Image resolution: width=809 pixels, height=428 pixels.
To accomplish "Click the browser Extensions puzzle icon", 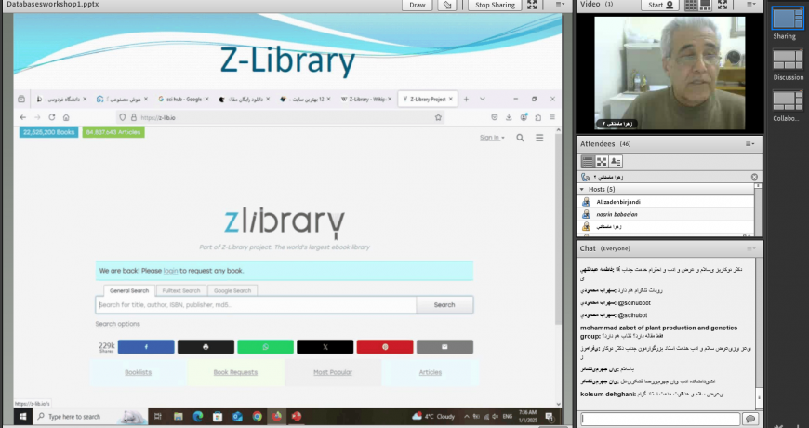I will click(x=537, y=118).
